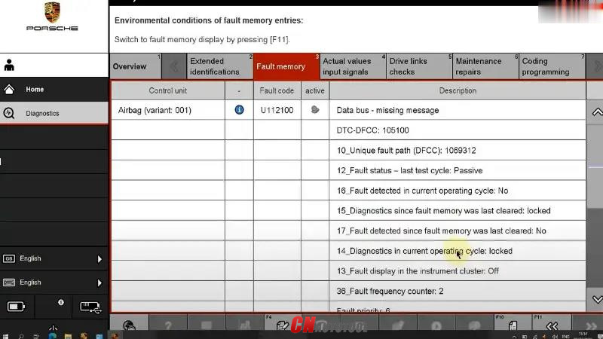The image size is (603, 339).
Task: Select the Fault memory tab
Action: (286, 66)
